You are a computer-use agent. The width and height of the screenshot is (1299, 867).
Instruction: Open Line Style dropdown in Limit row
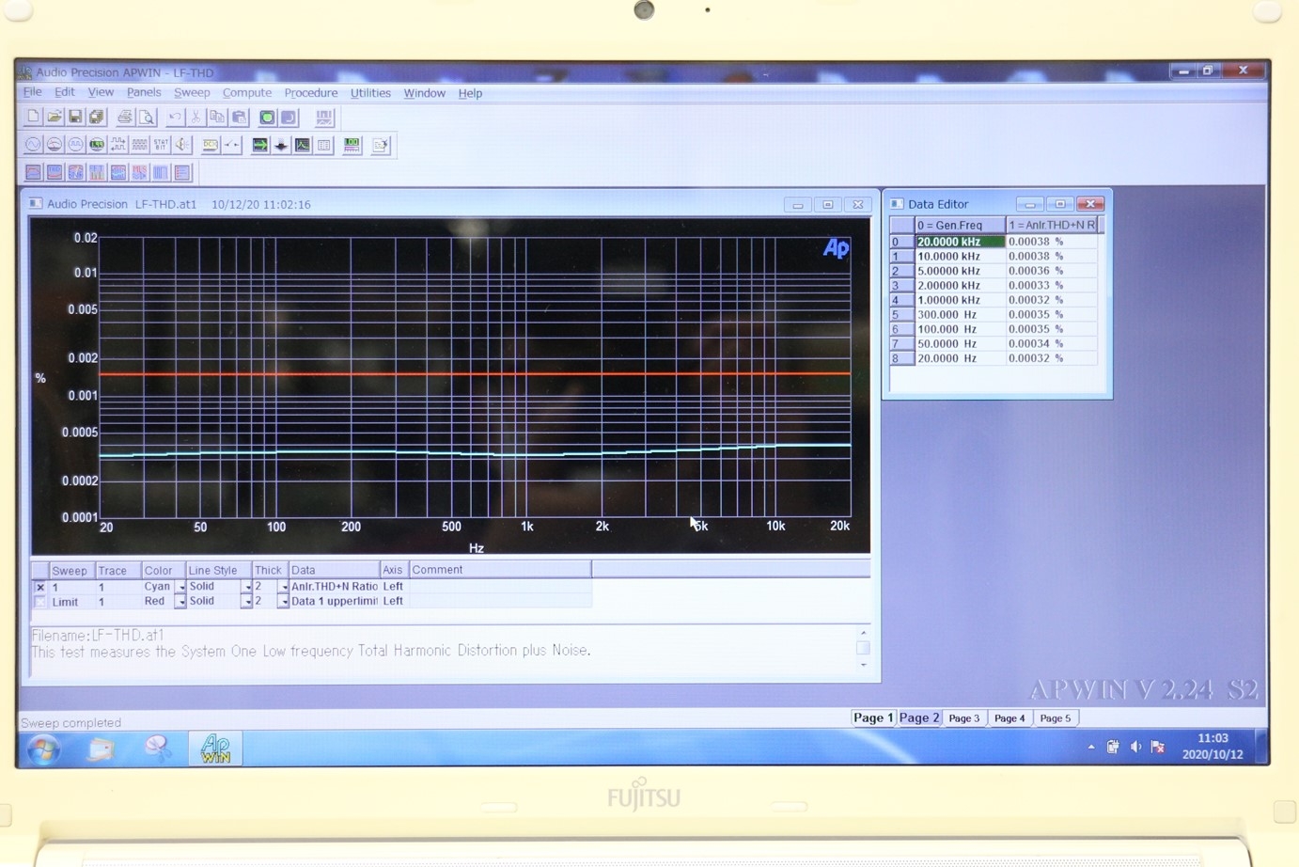tap(247, 602)
